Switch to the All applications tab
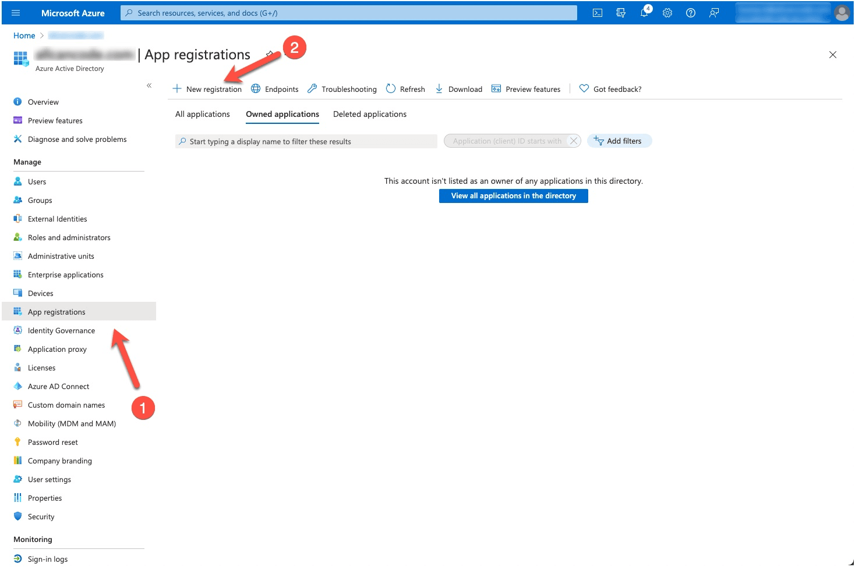This screenshot has height=567, width=855. click(x=203, y=114)
